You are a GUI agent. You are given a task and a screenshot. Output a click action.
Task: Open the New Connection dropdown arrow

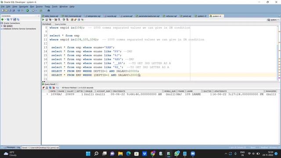(5, 19)
